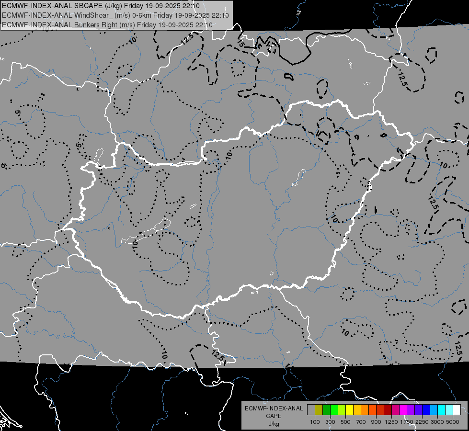Click the dark green CAPE legend swatch
Screen dimensions: 469x431
point(326,410)
